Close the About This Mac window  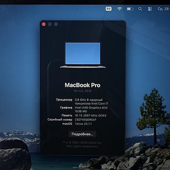(x=44, y=24)
